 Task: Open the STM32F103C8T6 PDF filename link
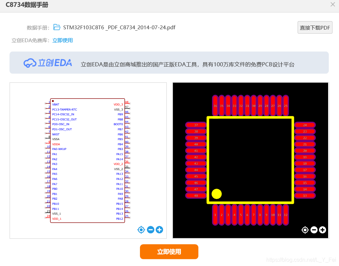click(119, 27)
